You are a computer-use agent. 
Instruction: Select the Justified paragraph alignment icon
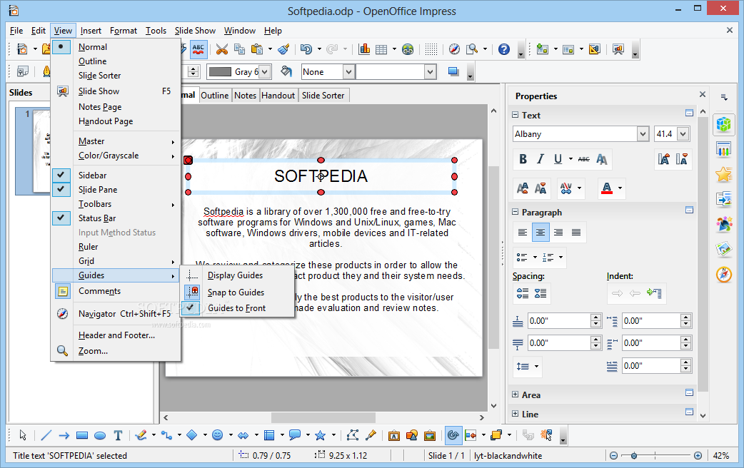pos(576,233)
